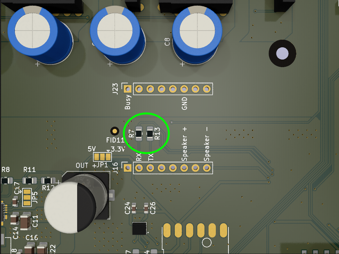Select the JP1 solder jumper pads
Viewport: 339px width, 254px height.
[102, 156]
